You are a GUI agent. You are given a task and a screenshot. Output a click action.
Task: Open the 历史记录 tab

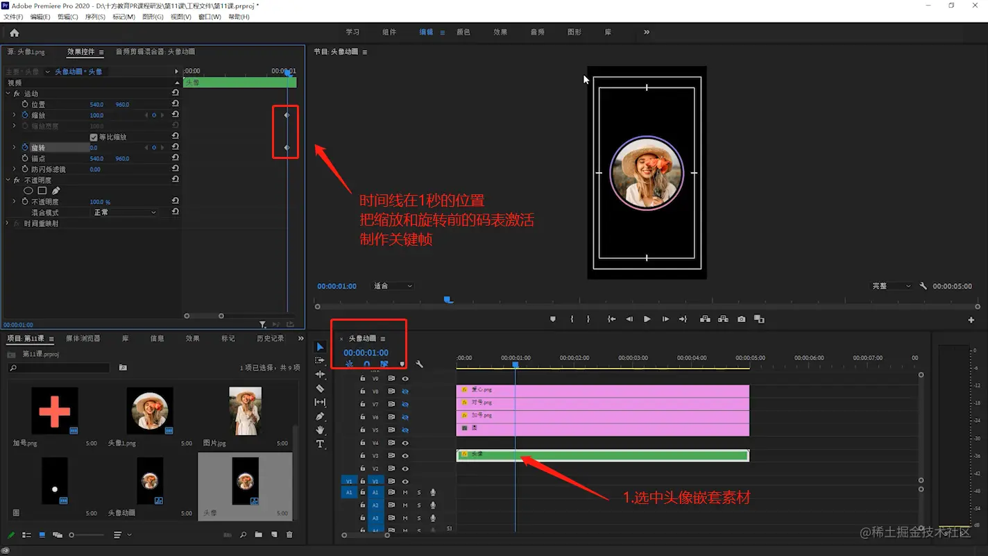[x=271, y=338]
